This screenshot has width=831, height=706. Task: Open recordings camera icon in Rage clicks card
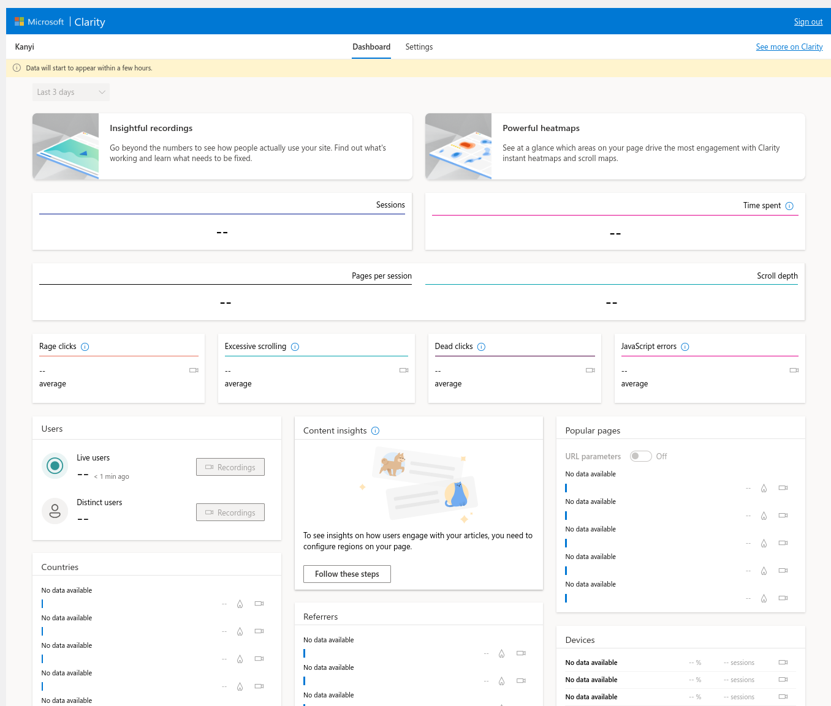194,370
